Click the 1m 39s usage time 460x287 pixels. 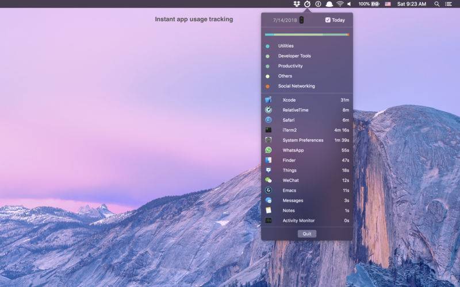tap(342, 140)
